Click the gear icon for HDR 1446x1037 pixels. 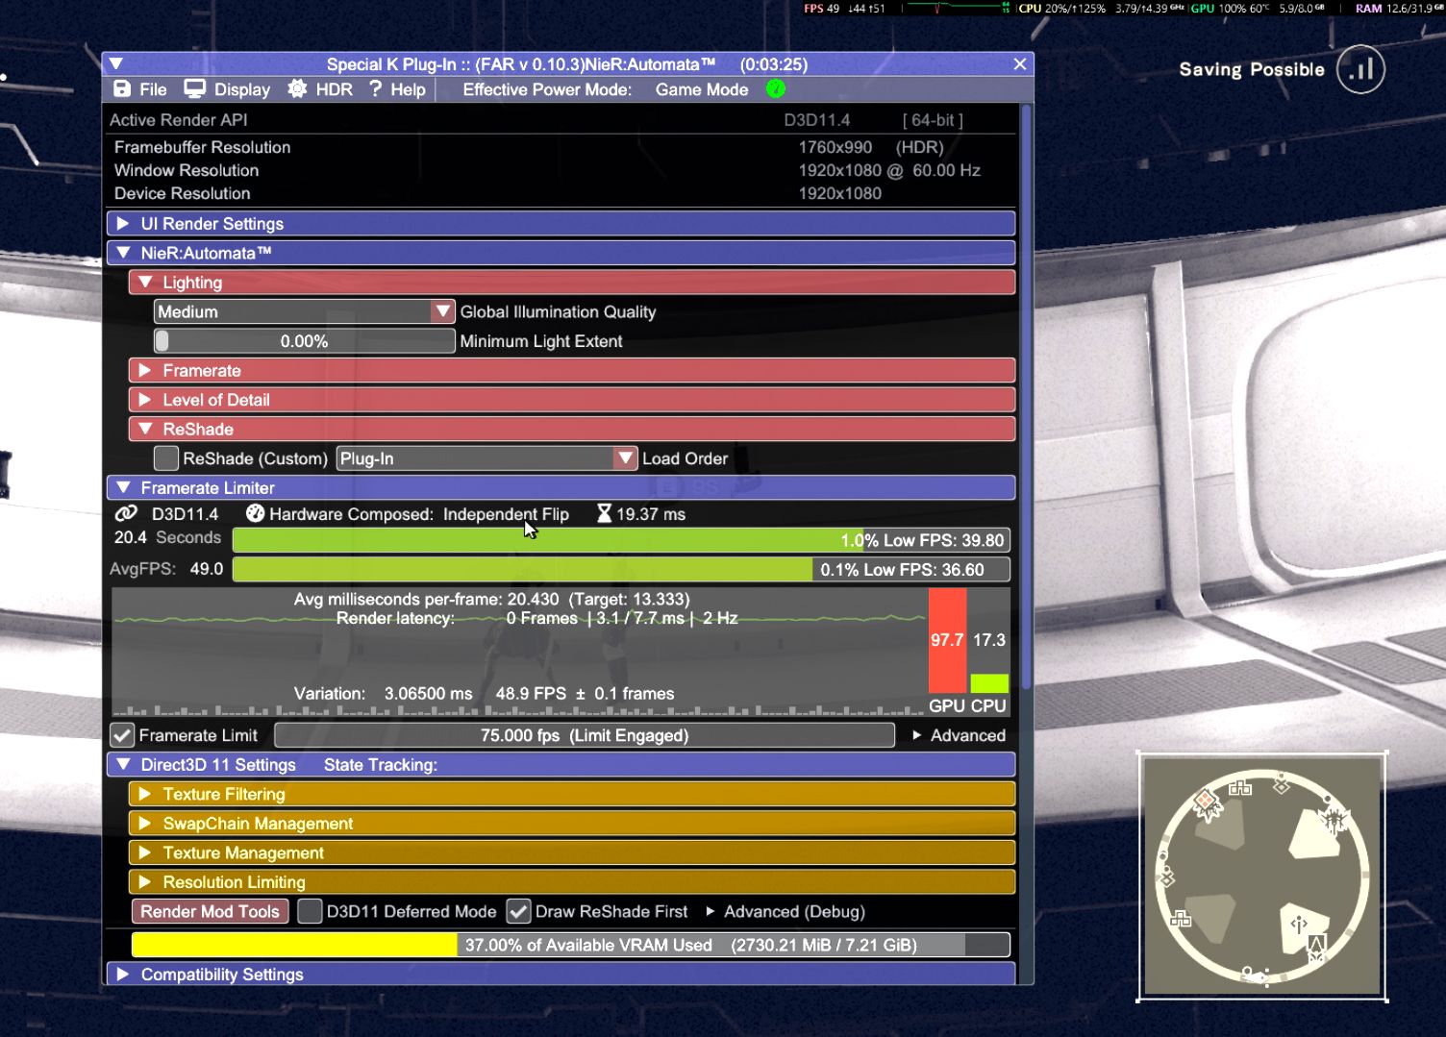297,89
